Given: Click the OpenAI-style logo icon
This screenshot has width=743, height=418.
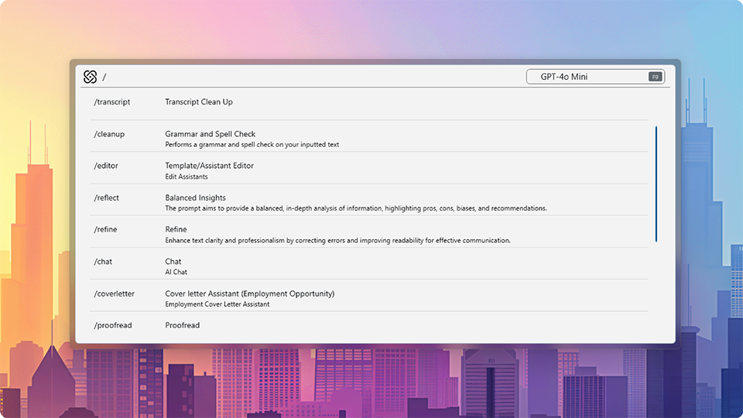Looking at the screenshot, I should pyautogui.click(x=90, y=77).
